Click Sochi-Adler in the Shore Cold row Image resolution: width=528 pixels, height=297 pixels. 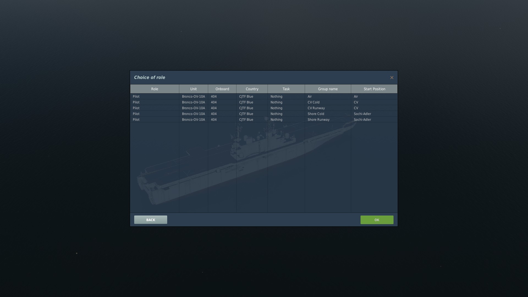pyautogui.click(x=362, y=114)
